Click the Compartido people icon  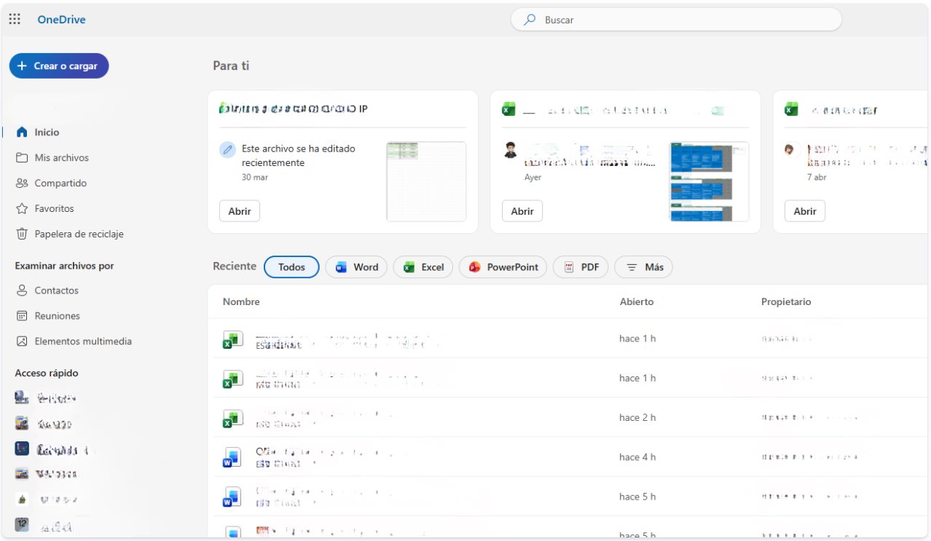[x=22, y=183]
